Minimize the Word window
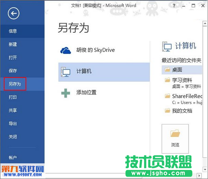This screenshot has height=179, width=208. coord(184,6)
